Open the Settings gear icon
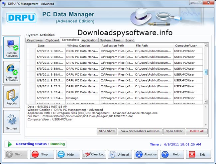 point(12,122)
